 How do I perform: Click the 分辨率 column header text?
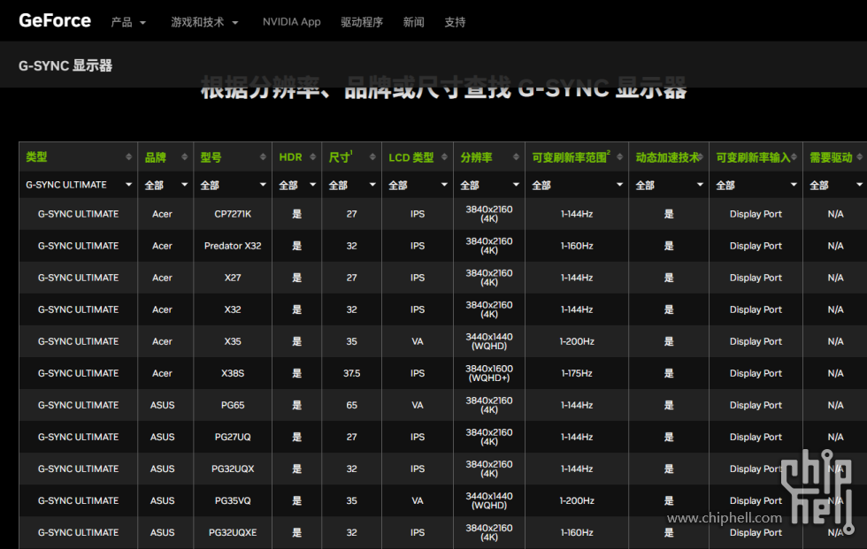coord(476,157)
